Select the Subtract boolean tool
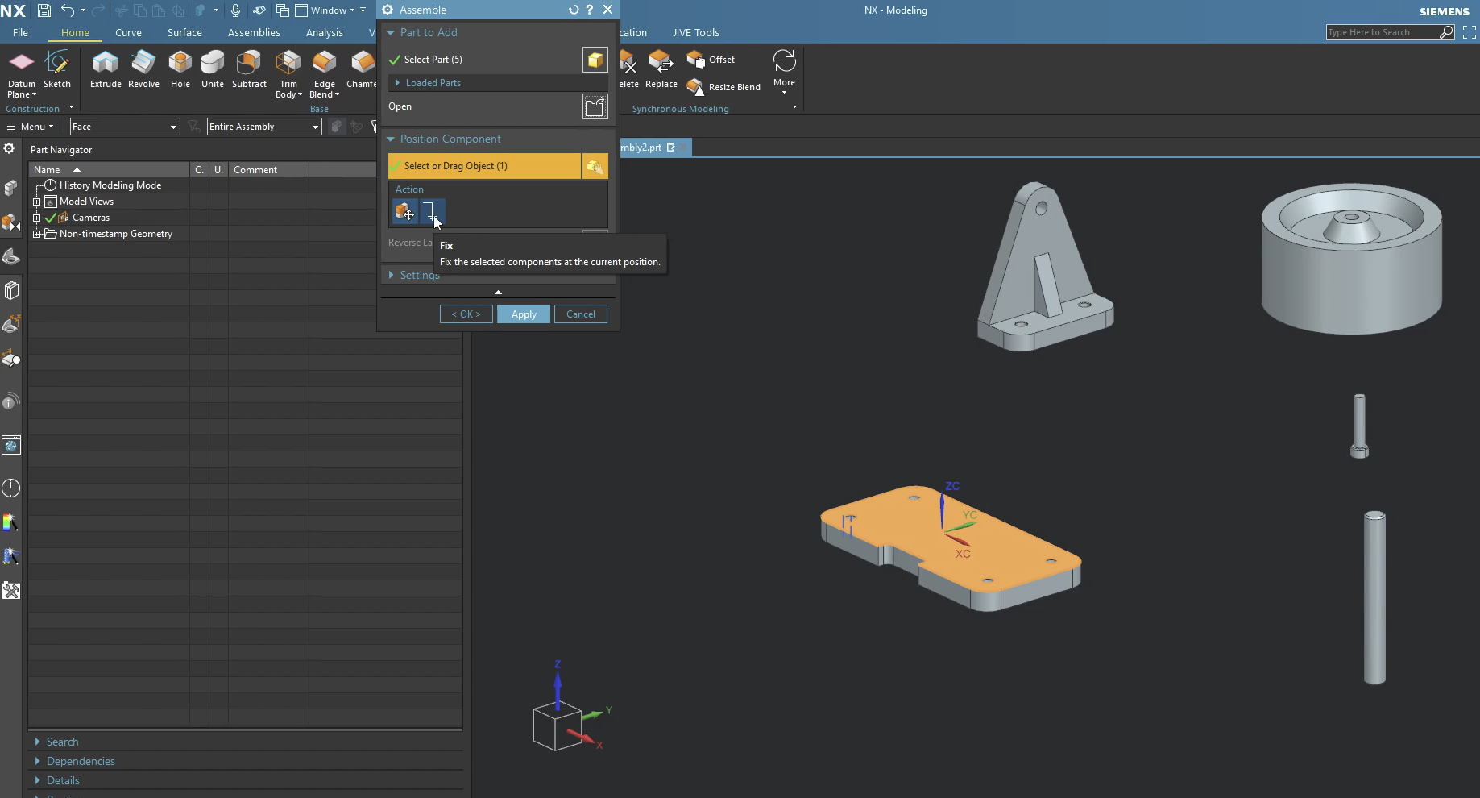The height and width of the screenshot is (798, 1480). click(x=249, y=70)
